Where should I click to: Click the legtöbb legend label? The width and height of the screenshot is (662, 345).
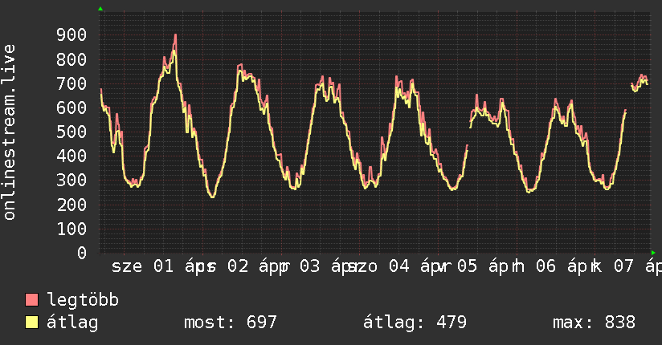click(83, 300)
